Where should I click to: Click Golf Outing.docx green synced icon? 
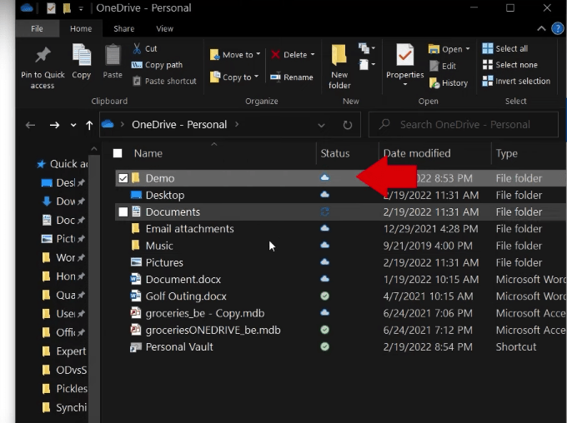tap(324, 296)
